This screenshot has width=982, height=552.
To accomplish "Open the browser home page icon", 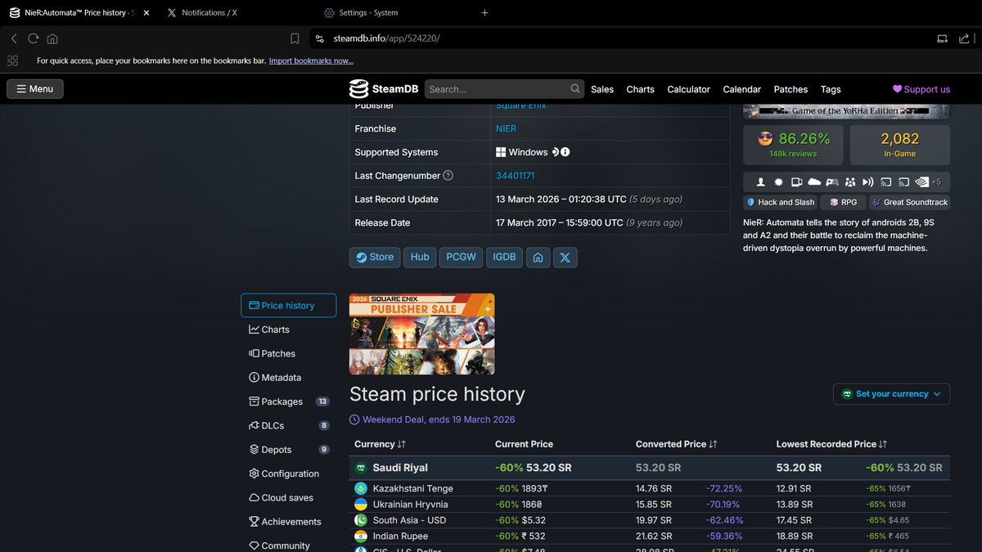I will click(52, 38).
